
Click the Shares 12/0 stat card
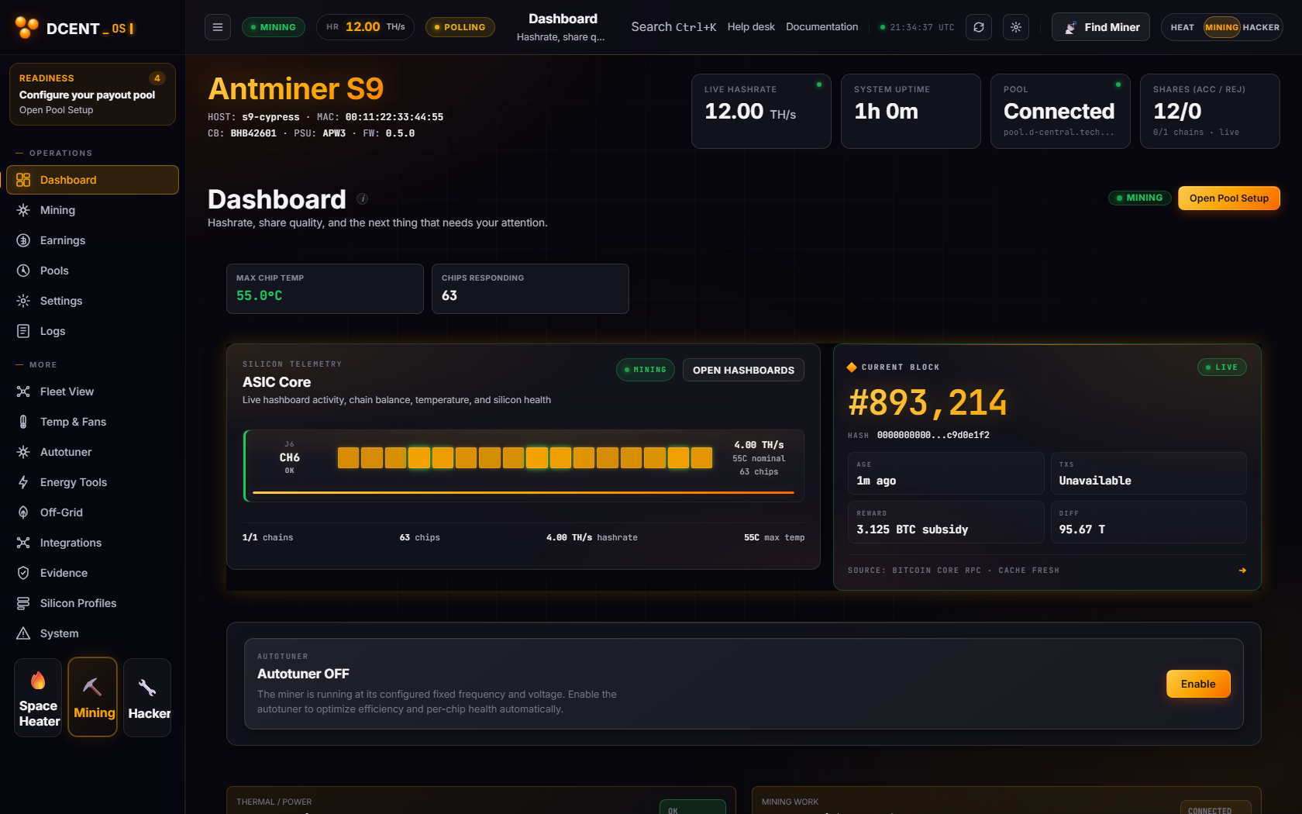click(1210, 111)
